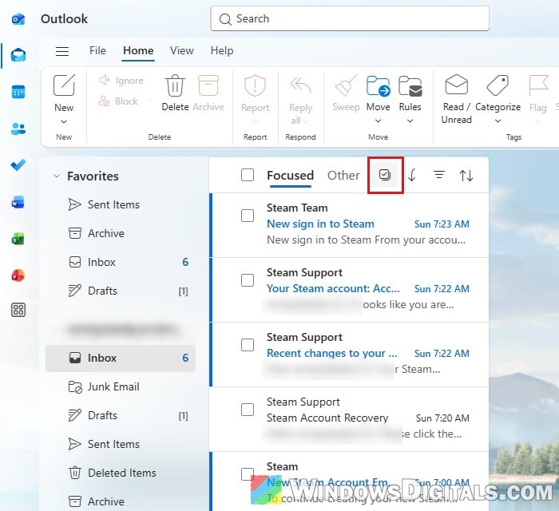Open Drafts under Favorites
The height and width of the screenshot is (511, 559).
point(121,291)
